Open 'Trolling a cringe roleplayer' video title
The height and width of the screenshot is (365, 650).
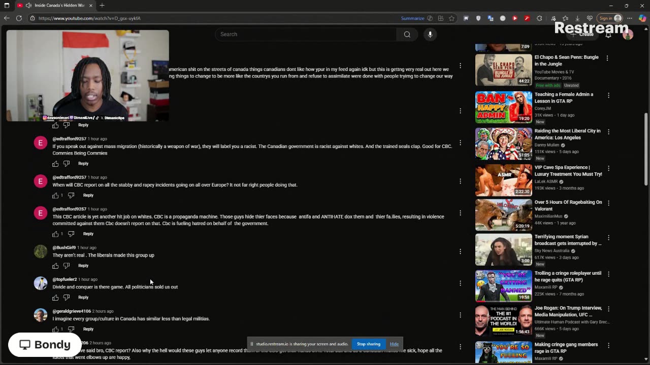point(568,276)
